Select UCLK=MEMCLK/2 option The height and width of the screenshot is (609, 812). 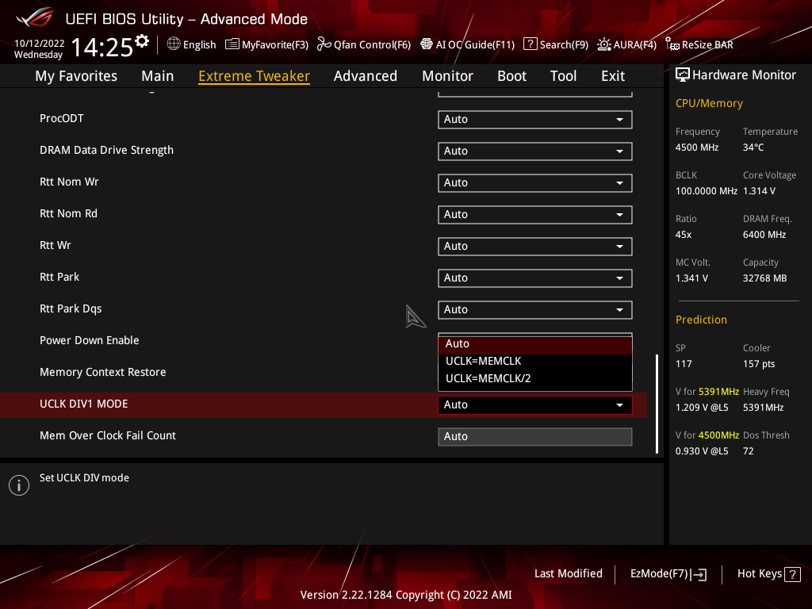pos(535,378)
